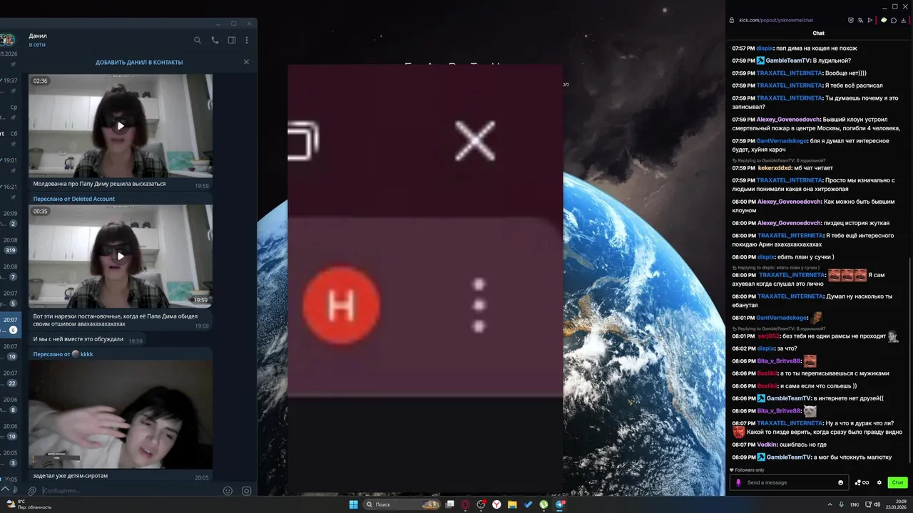Click username GambleTeamTV at 08:09 PM
Image resolution: width=913 pixels, height=513 pixels.
coord(788,457)
